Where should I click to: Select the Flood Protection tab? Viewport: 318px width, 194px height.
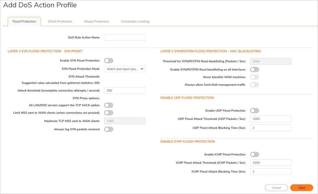click(x=24, y=22)
